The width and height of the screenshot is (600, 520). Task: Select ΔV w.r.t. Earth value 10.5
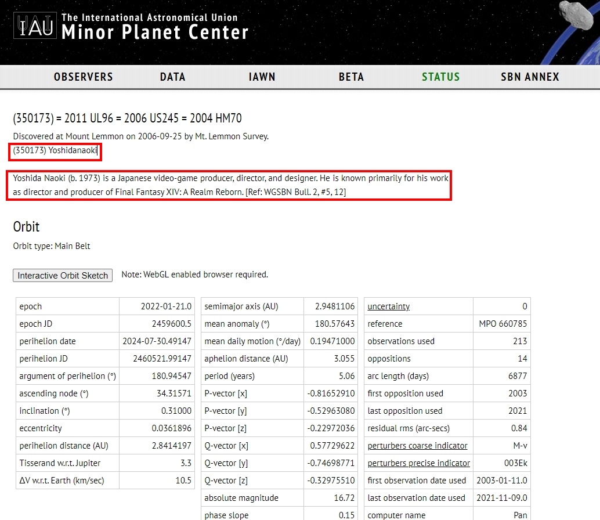184,481
